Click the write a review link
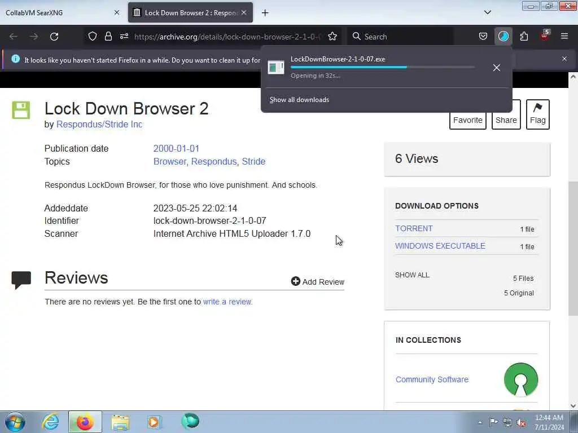This screenshot has height=433, width=578. 227,302
